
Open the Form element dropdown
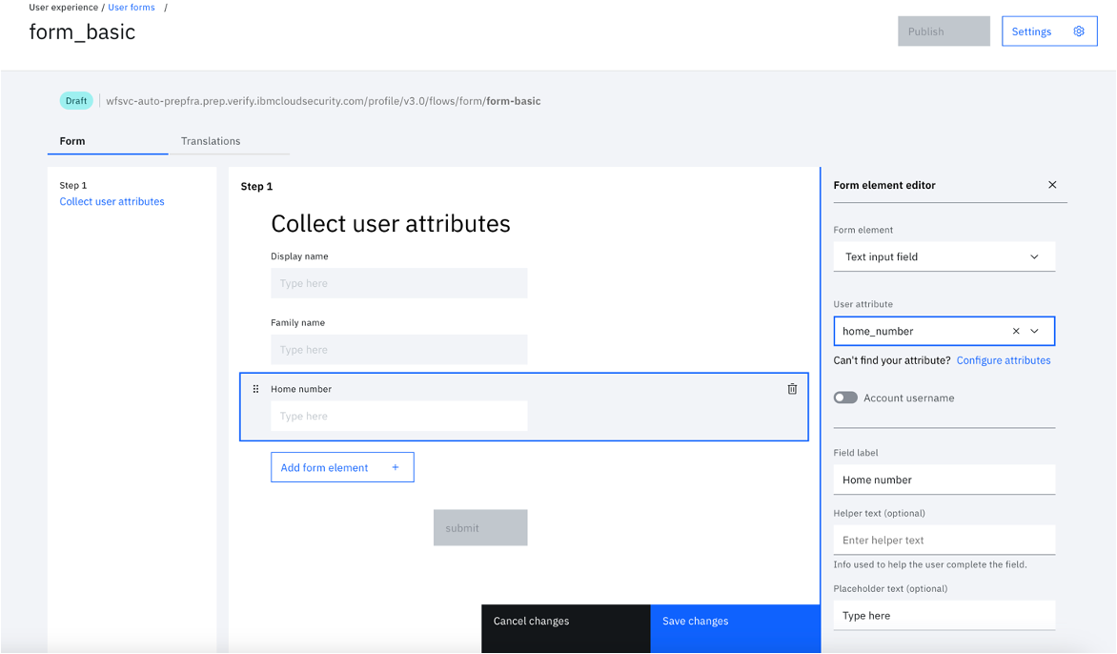coord(944,256)
